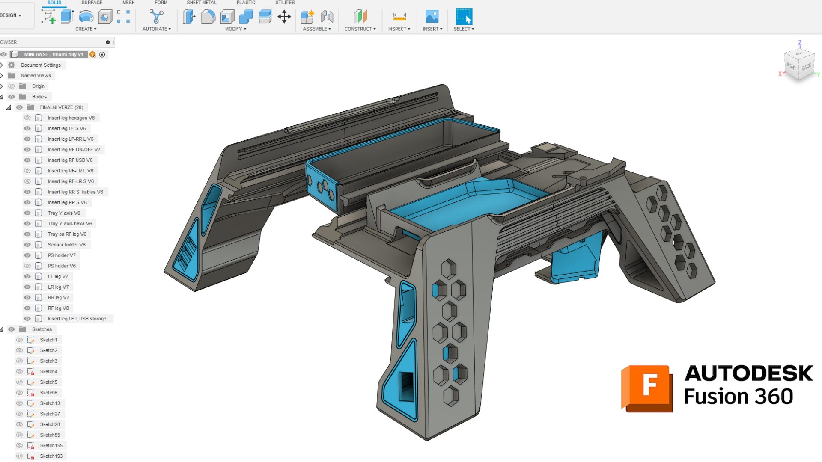Viewport: 822px width, 462px height.
Task: Open the DESIGN workspace button
Action: coord(11,15)
